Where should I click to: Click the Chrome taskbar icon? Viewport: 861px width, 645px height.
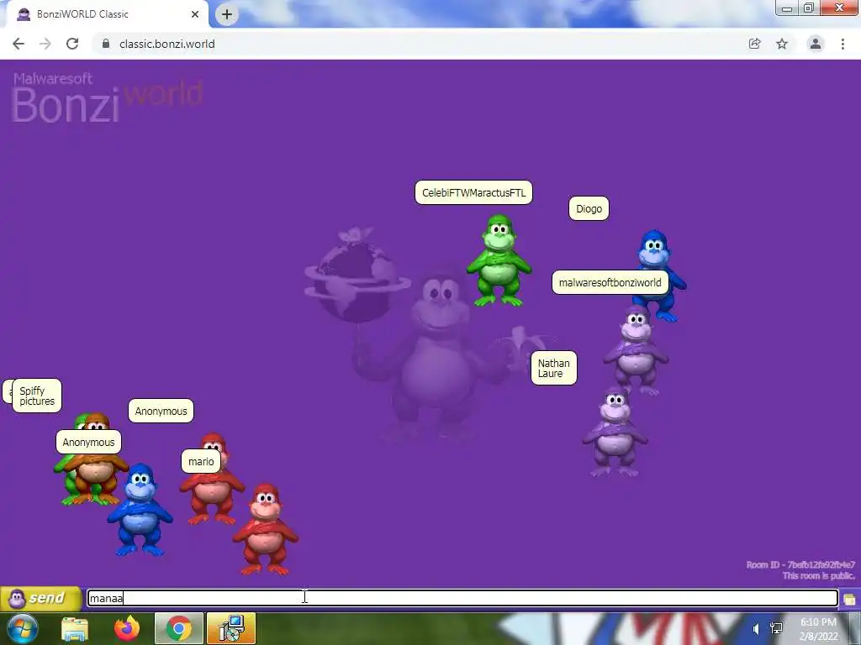(x=179, y=628)
